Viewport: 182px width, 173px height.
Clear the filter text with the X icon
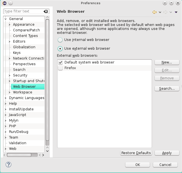pyautogui.click(x=46, y=11)
